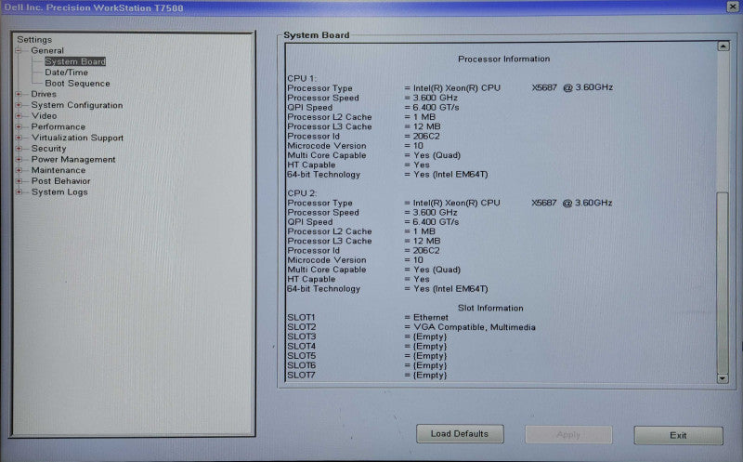The width and height of the screenshot is (743, 462).
Task: Expand the Maintenance tree node
Action: (19, 170)
